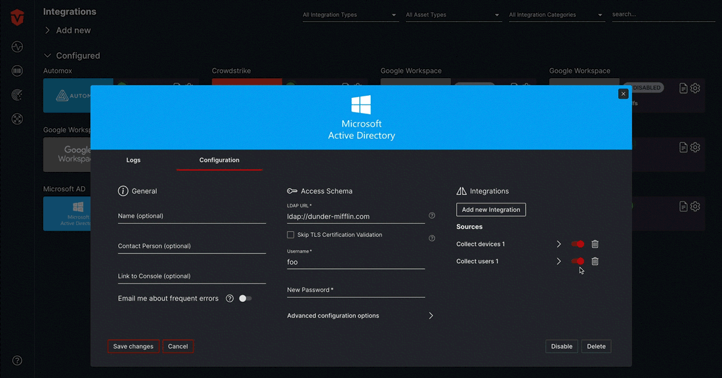Click Add new Integration button
Image resolution: width=722 pixels, height=378 pixels.
click(x=491, y=209)
